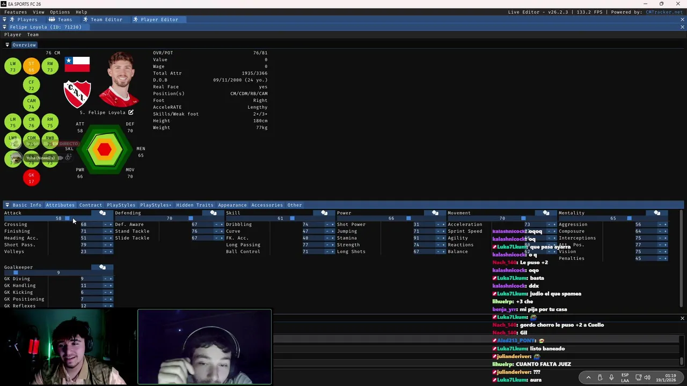The image size is (687, 386).
Task: Open the Features menu
Action: 16,12
